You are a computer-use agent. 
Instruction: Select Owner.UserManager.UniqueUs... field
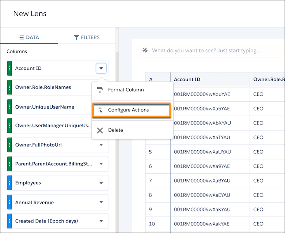click(49, 126)
